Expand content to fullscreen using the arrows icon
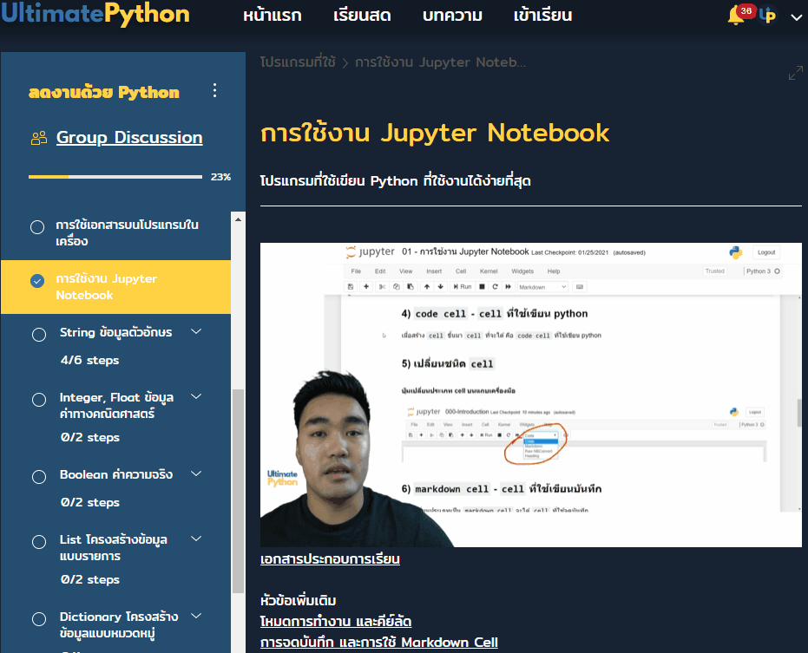Screen dimensions: 808x653 pos(795,73)
